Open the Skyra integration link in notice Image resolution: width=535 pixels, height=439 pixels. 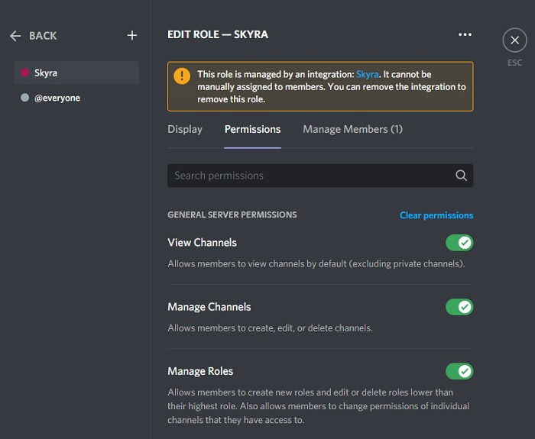pos(367,75)
